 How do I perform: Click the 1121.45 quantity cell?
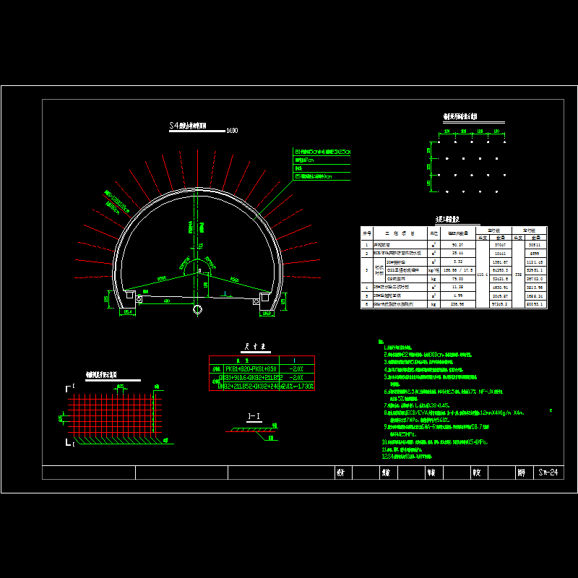535,262
